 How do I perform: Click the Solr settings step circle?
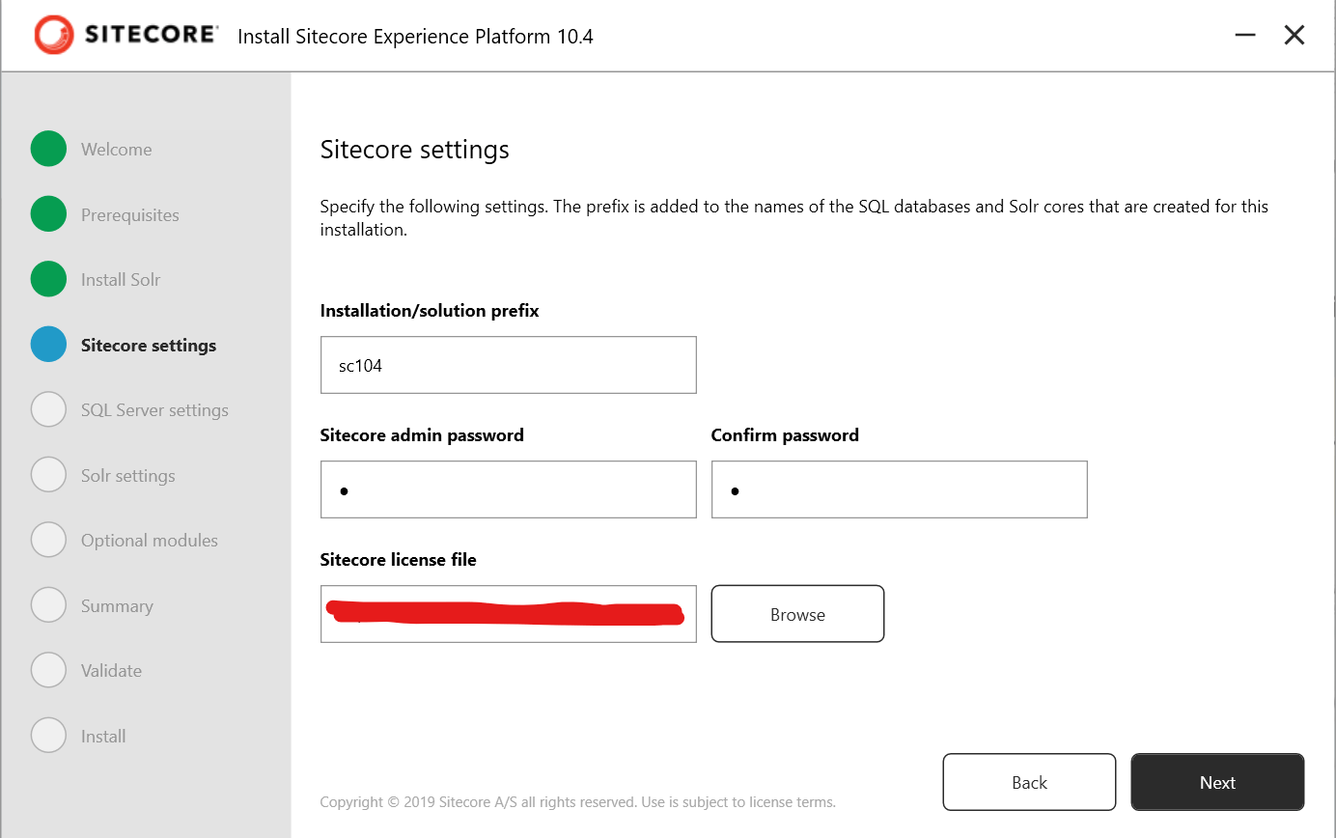[x=48, y=475]
